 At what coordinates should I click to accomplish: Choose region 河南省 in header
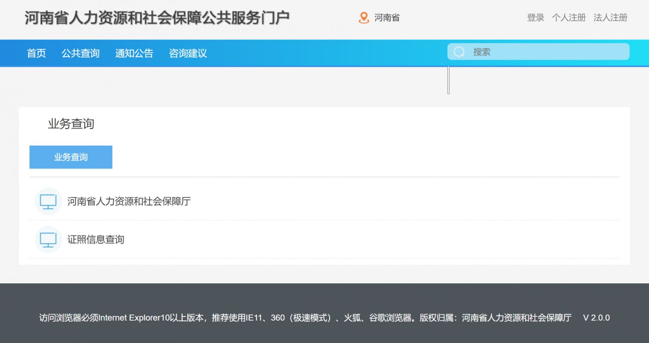click(387, 18)
